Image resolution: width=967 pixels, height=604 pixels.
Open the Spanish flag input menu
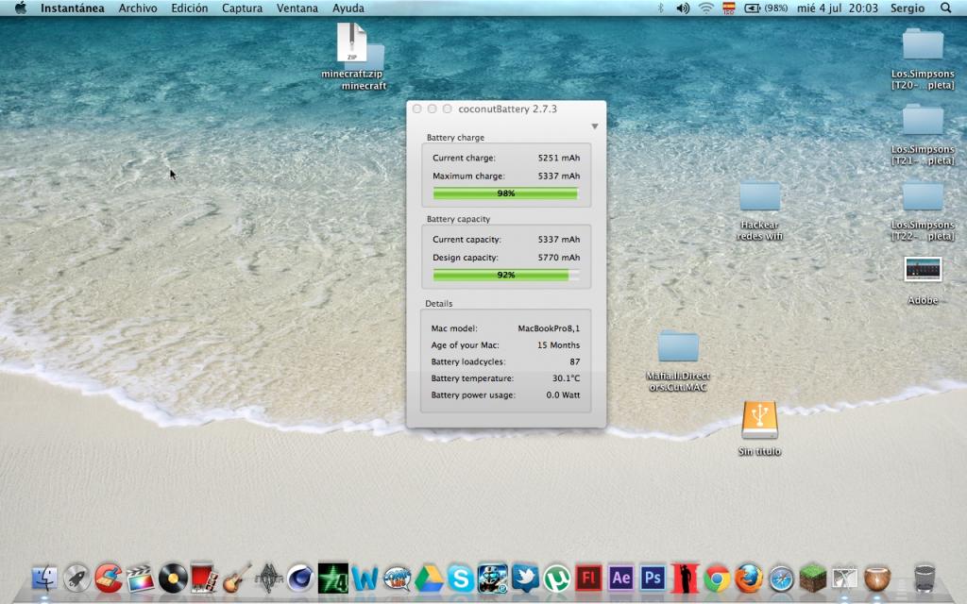[729, 8]
